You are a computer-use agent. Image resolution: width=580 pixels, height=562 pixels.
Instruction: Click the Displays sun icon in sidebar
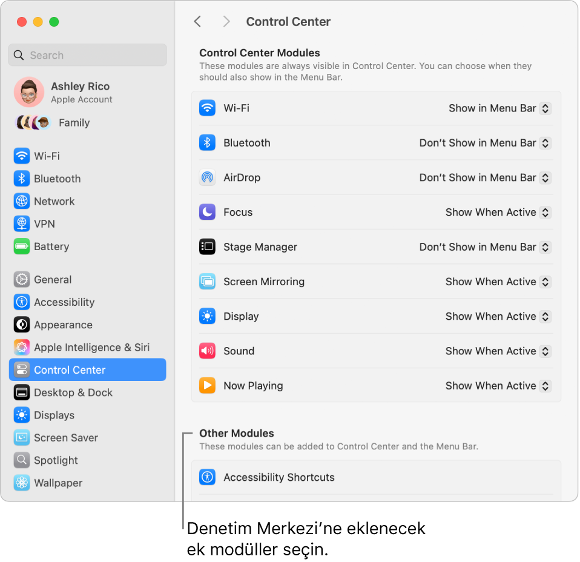tap(22, 415)
